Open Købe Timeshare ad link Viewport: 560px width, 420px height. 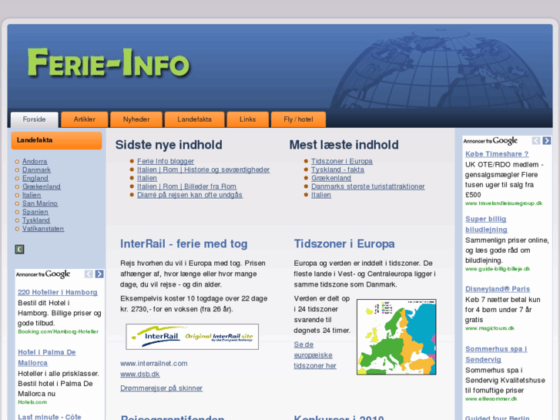[x=497, y=154]
